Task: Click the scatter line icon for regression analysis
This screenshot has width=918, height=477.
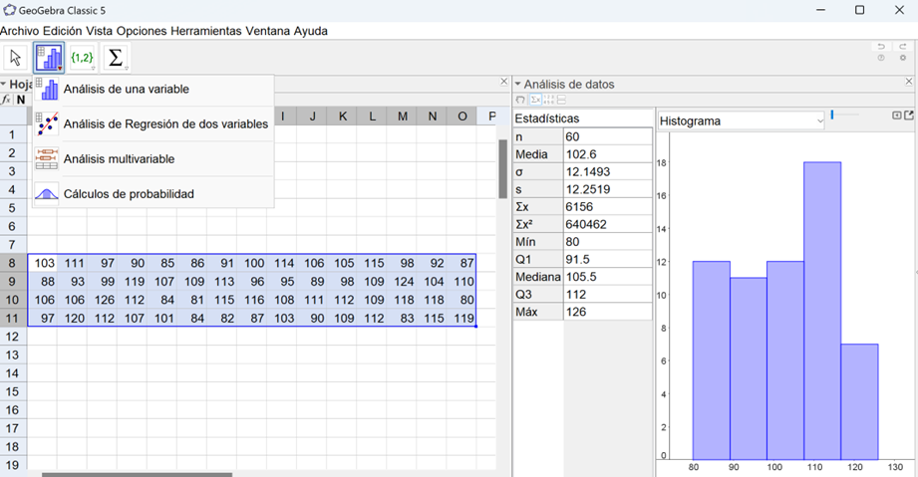Action: point(47,124)
